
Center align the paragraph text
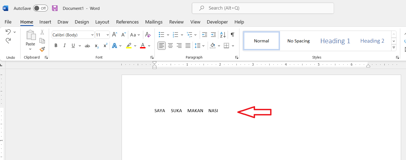pyautogui.click(x=170, y=46)
